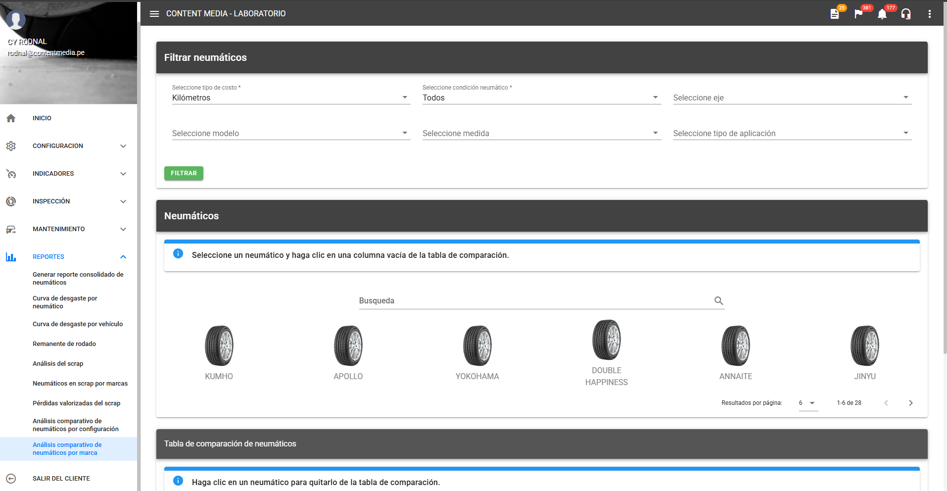This screenshot has height=491, width=947.
Task: Open Análisis del scrap report
Action: tap(58, 364)
